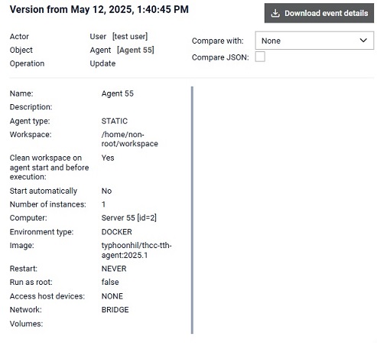Click the Version from May 12, 2025 heading
This screenshot has width=377, height=343.
coord(99,10)
